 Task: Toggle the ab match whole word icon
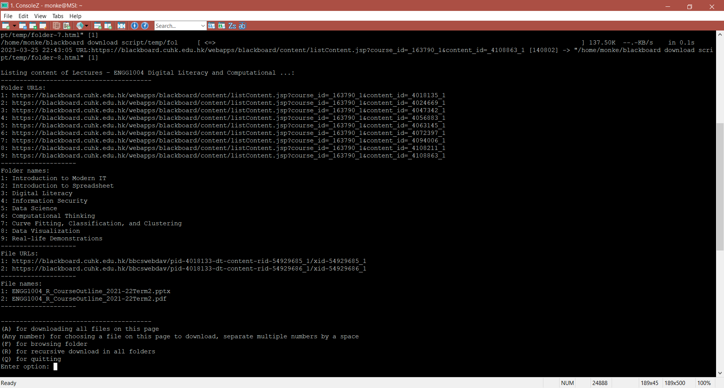(x=242, y=26)
